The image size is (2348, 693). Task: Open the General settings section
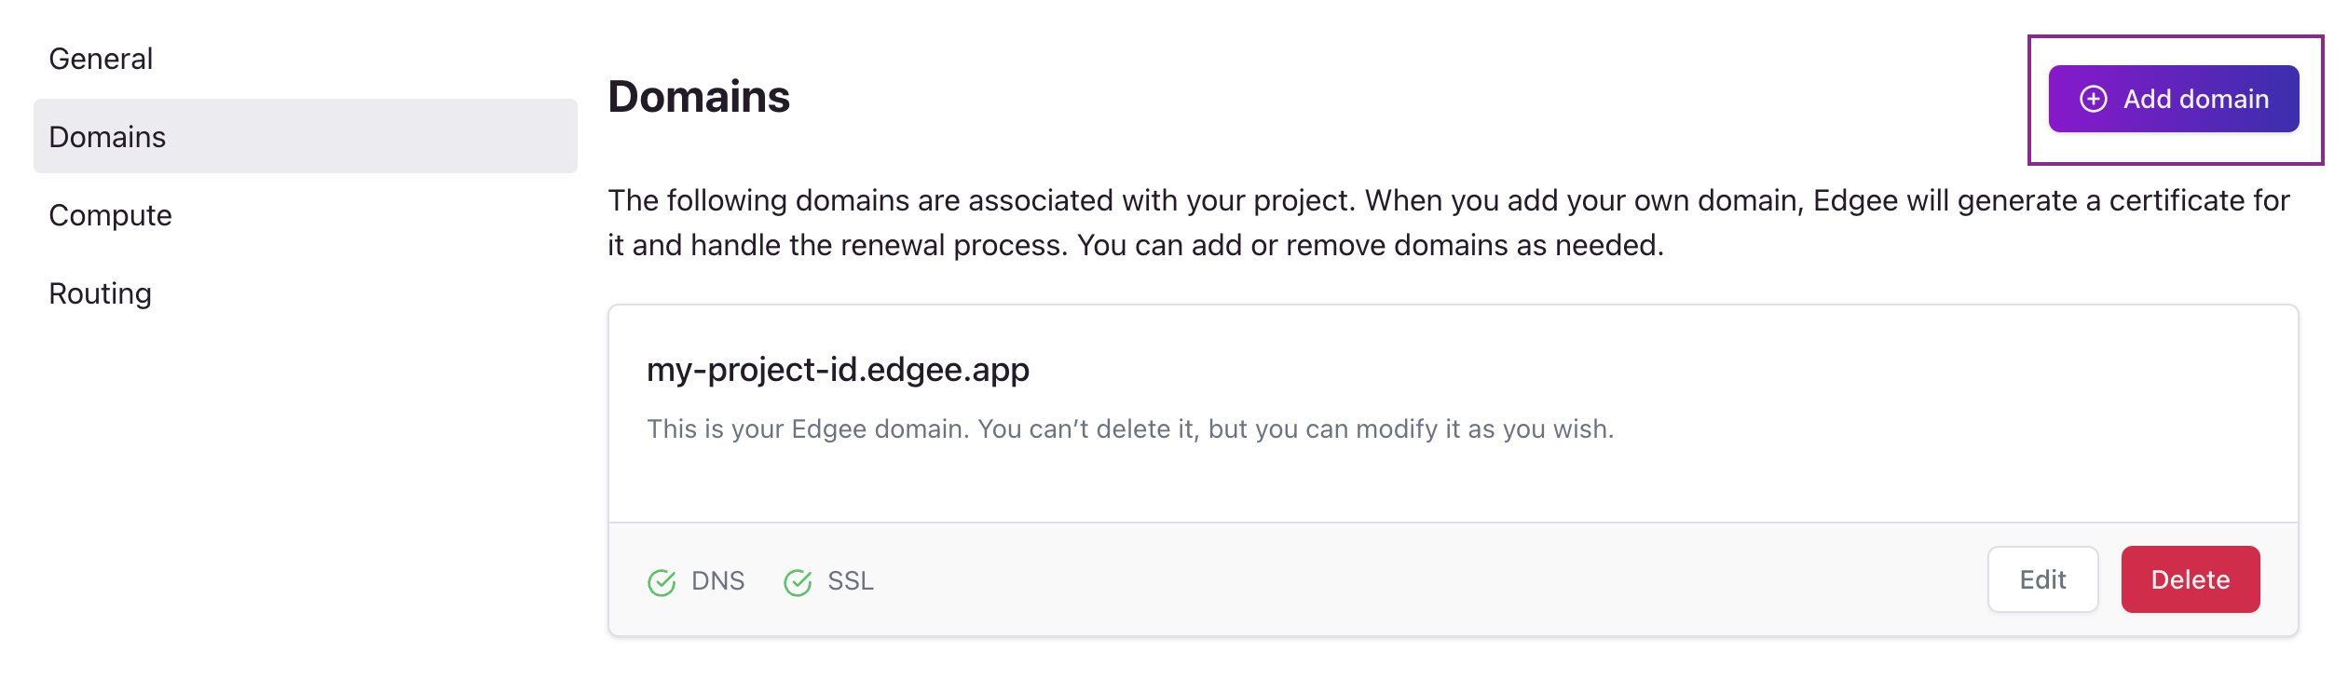[x=100, y=58]
